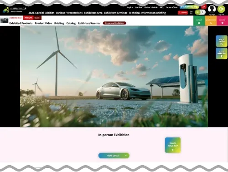Click the green Contact tile with envelope
228x172 pixels.
(x=199, y=20)
